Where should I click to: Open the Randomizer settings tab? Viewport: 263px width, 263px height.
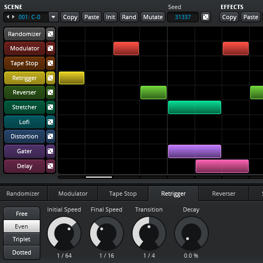tap(23, 194)
